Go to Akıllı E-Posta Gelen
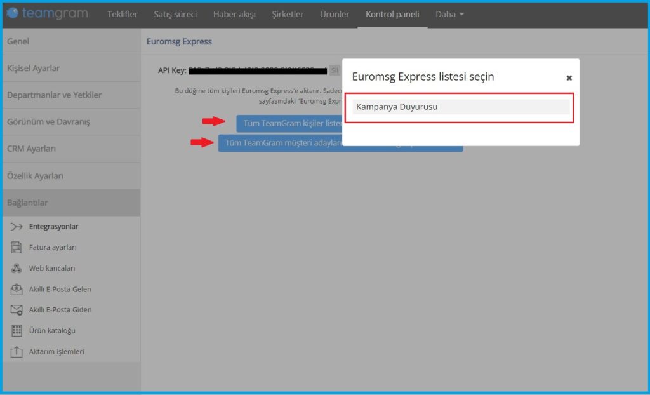 [x=60, y=289]
